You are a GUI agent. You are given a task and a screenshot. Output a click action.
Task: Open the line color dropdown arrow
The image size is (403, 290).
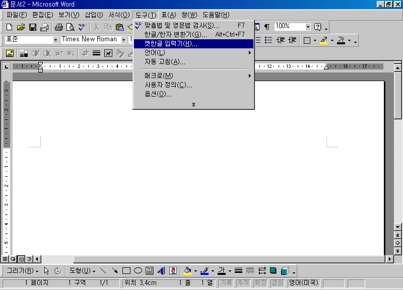(213, 271)
